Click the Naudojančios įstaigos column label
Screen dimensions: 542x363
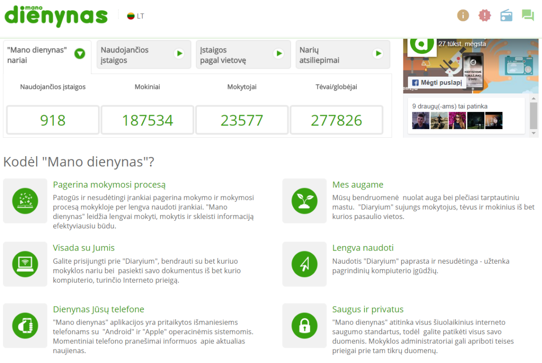pos(53,87)
